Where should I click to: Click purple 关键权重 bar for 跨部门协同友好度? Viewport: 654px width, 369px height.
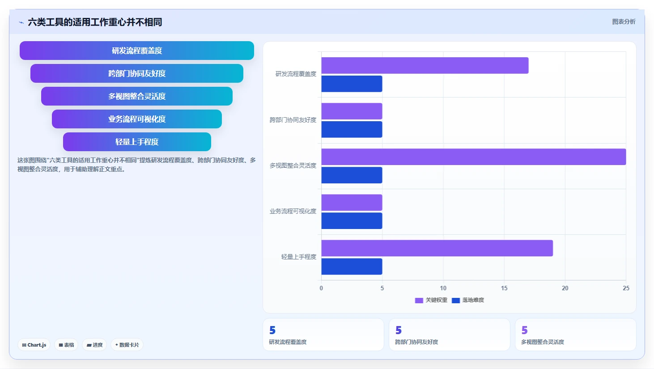[352, 111]
